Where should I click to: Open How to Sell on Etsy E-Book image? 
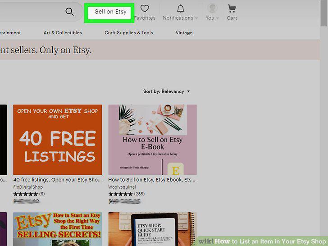(152, 140)
